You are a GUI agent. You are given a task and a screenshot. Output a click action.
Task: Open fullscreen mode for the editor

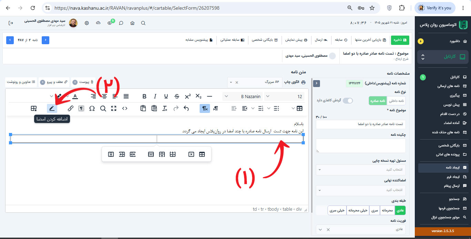pyautogui.click(x=114, y=108)
